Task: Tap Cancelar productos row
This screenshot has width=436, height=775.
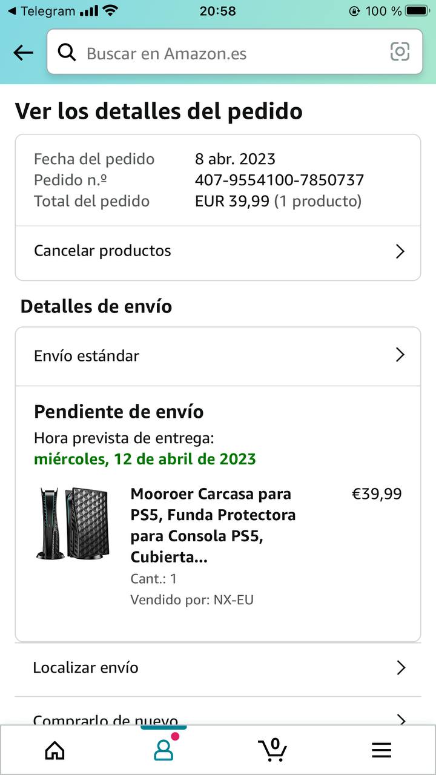Action: point(103,251)
